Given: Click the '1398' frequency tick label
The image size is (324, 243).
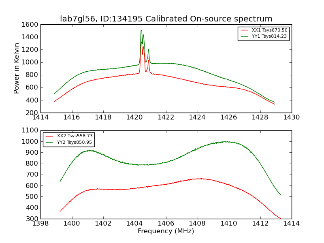Looking at the screenshot, I should [40, 224].
